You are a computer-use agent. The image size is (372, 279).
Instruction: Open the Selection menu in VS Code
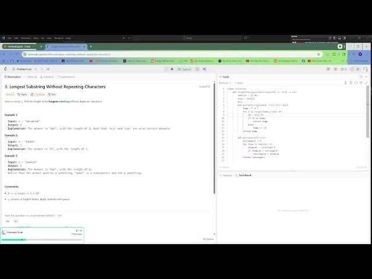point(26,38)
